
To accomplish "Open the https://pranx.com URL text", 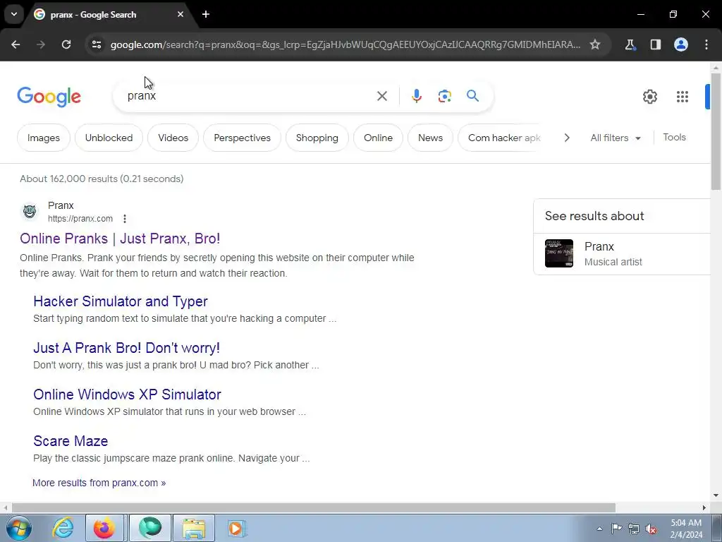I will [x=80, y=219].
